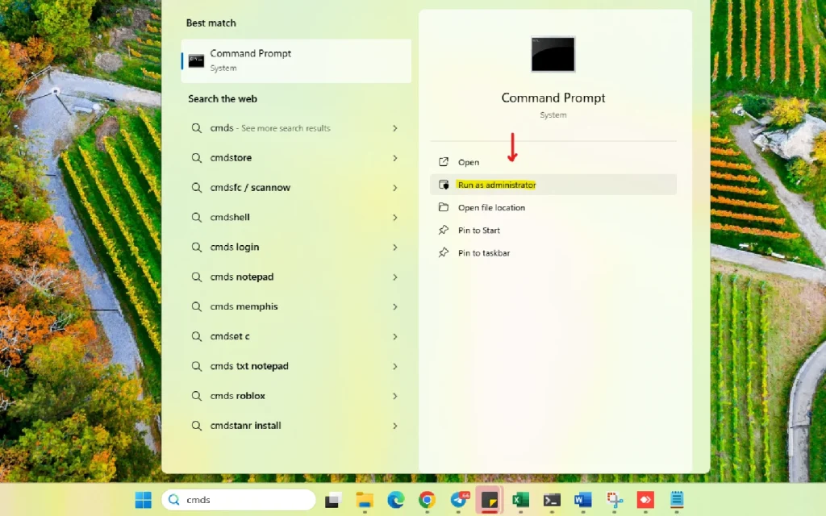Viewport: 826px width, 516px height.
Task: Open Word from the taskbar
Action: click(x=582, y=500)
